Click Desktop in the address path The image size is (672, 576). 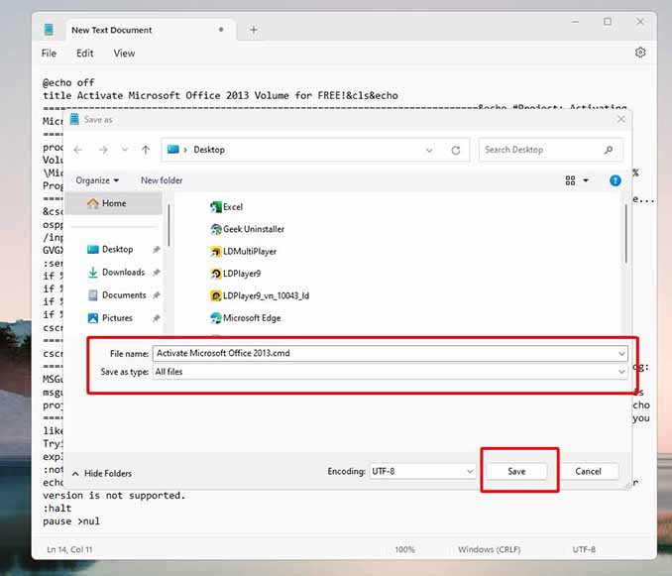209,150
